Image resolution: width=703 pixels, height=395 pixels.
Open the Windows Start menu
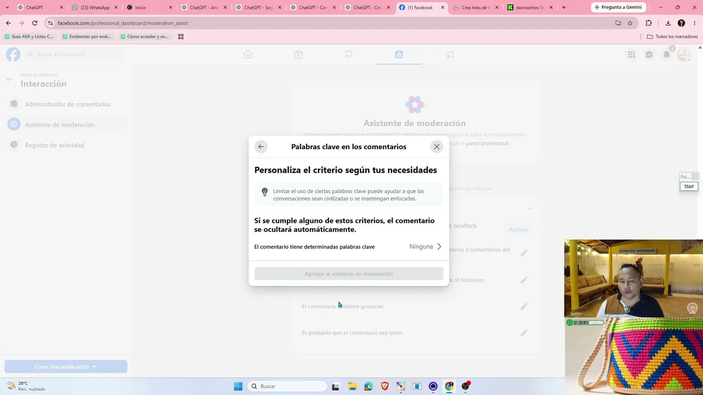pos(238,386)
